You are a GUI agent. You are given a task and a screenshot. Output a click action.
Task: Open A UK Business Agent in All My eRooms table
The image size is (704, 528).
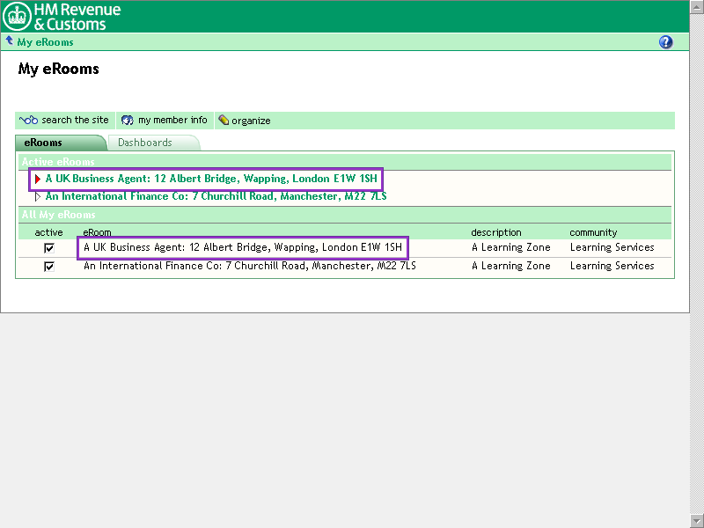click(x=243, y=247)
